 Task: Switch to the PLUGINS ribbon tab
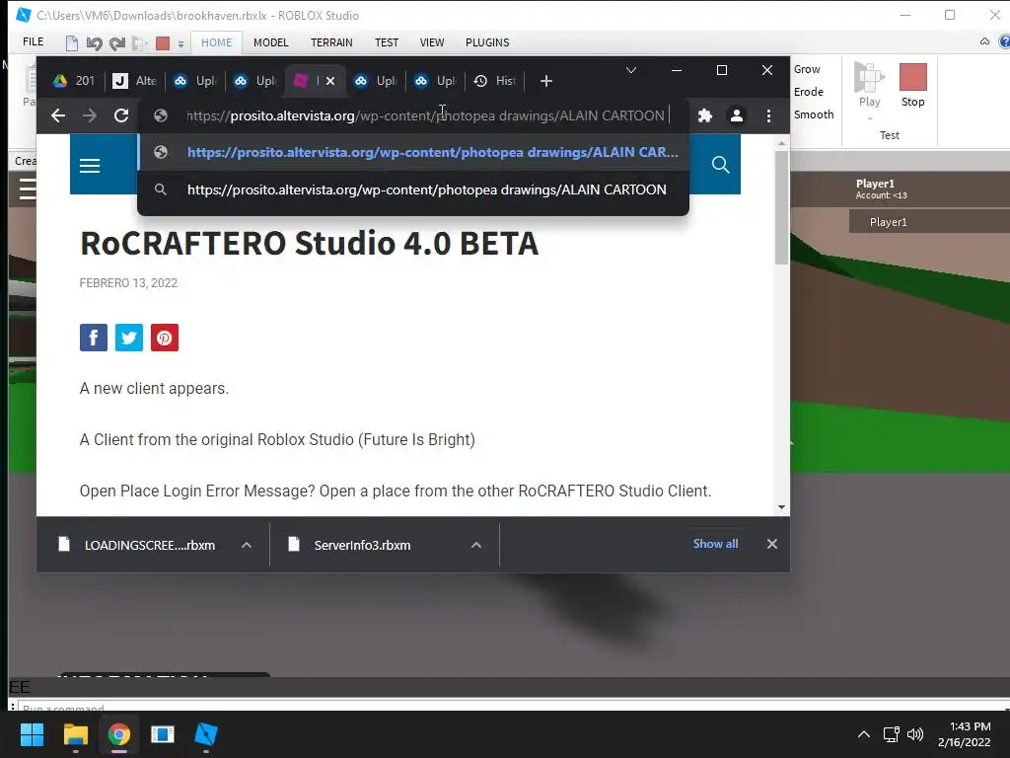(487, 42)
